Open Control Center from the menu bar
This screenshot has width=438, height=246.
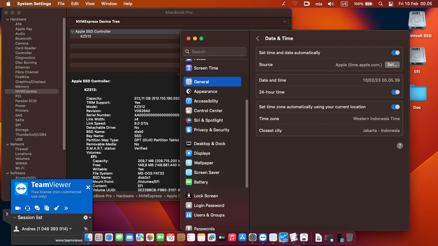click(391, 4)
